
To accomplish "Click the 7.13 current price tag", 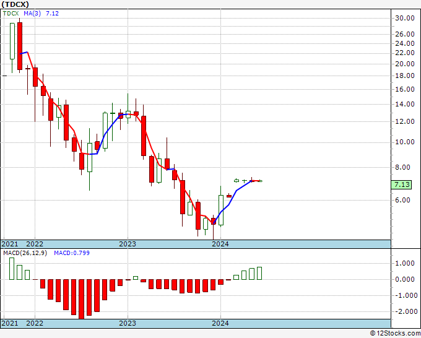I will (401, 184).
